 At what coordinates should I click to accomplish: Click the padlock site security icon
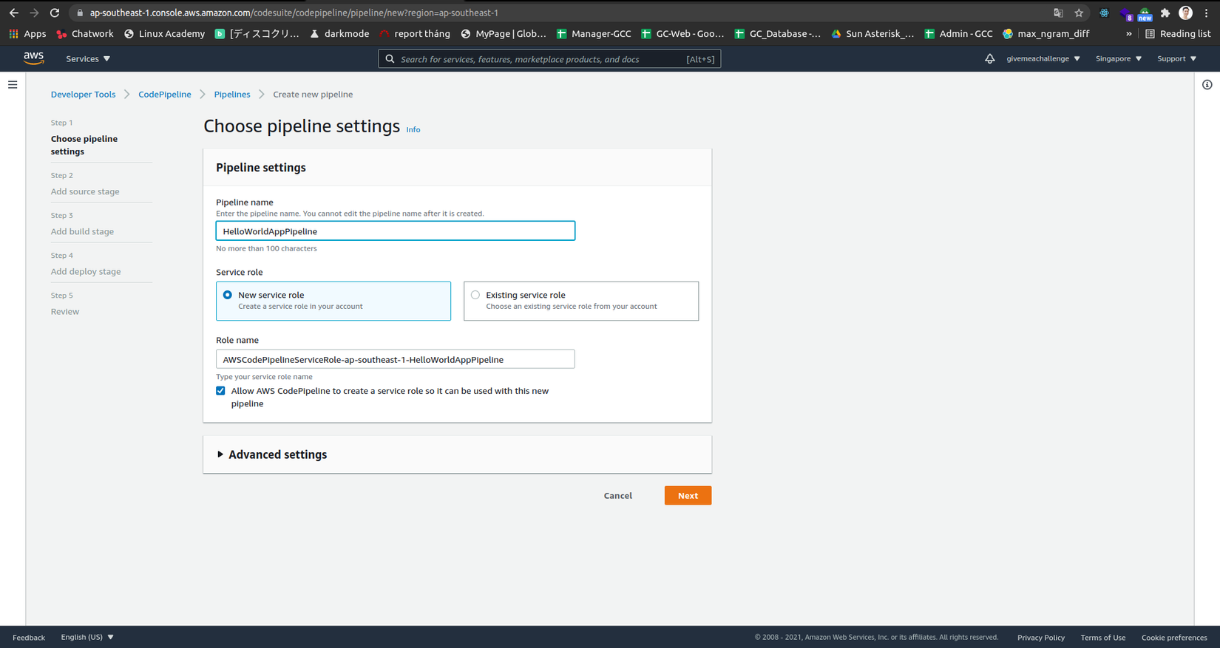click(x=80, y=13)
